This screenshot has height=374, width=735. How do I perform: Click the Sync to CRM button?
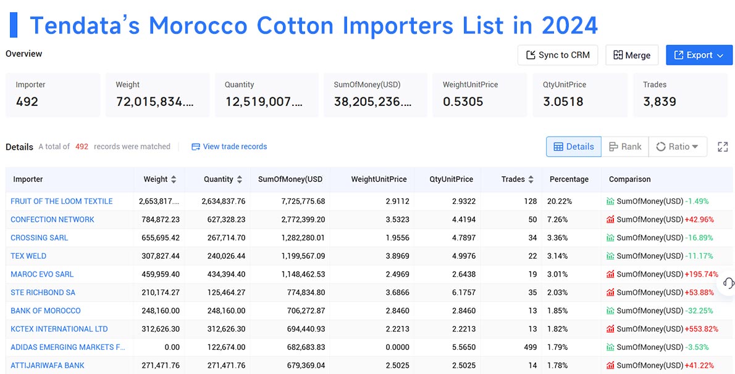pyautogui.click(x=557, y=55)
